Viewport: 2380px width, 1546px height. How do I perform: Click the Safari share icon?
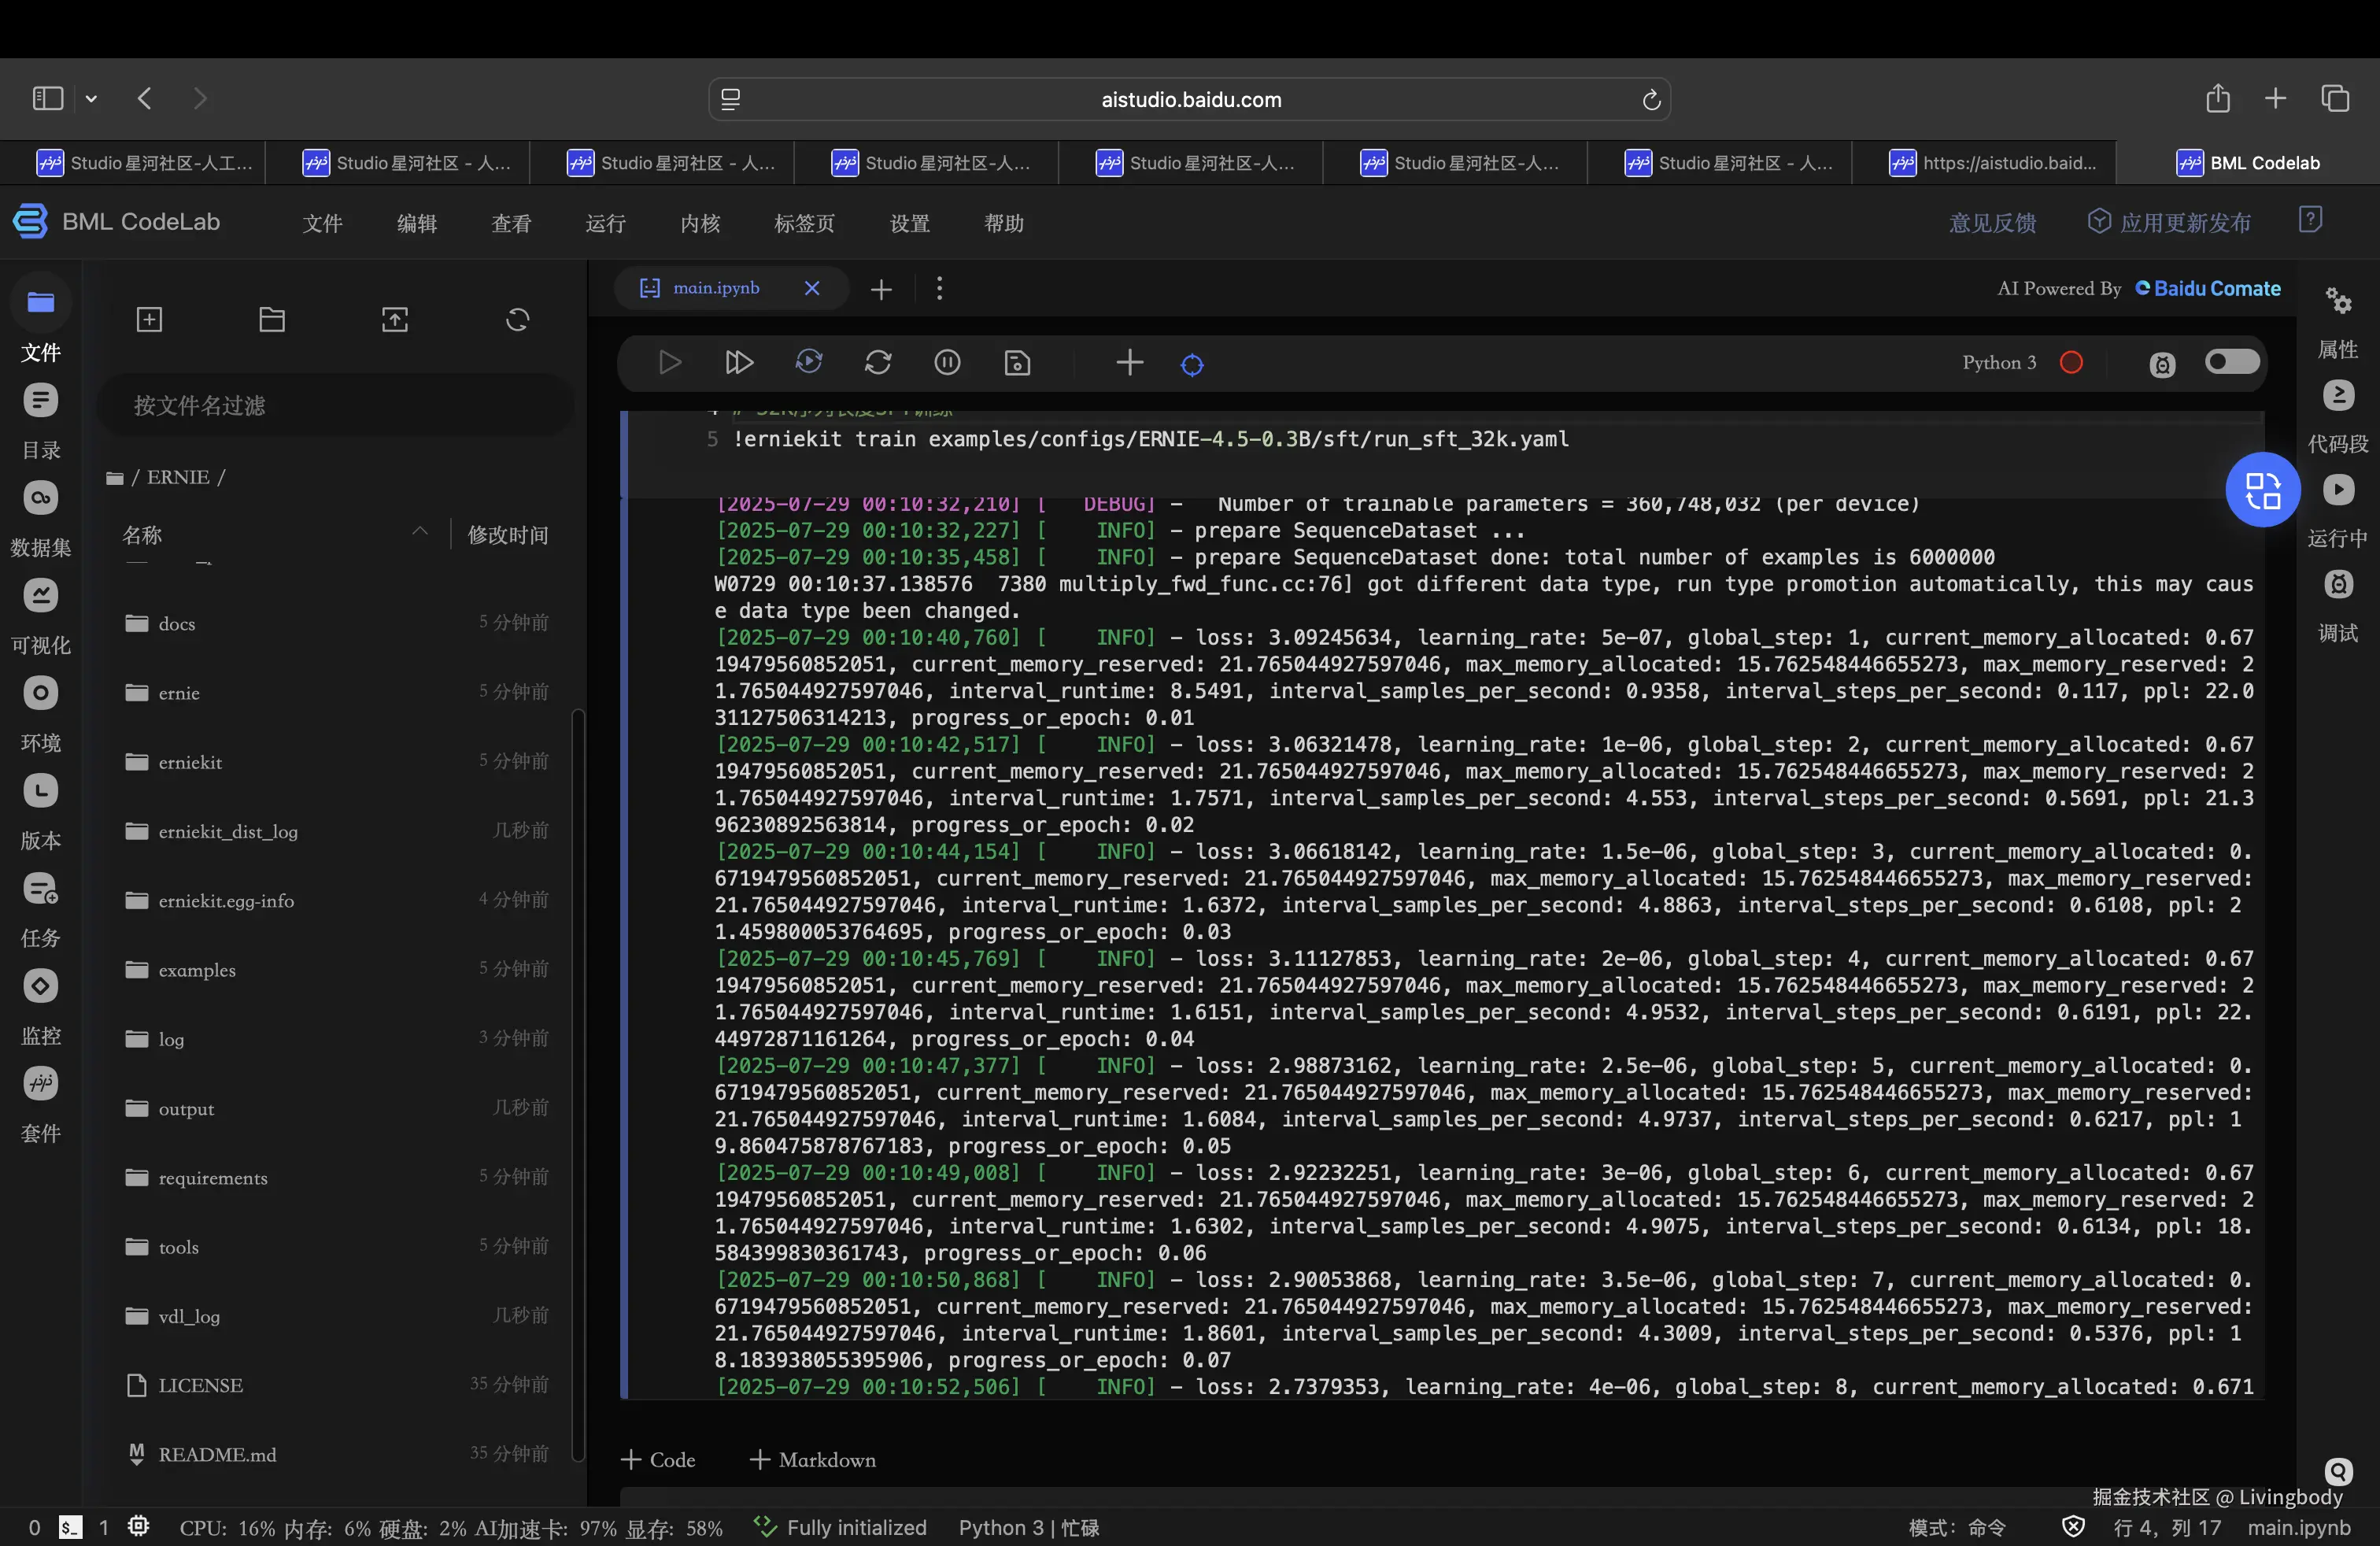coord(2218,98)
